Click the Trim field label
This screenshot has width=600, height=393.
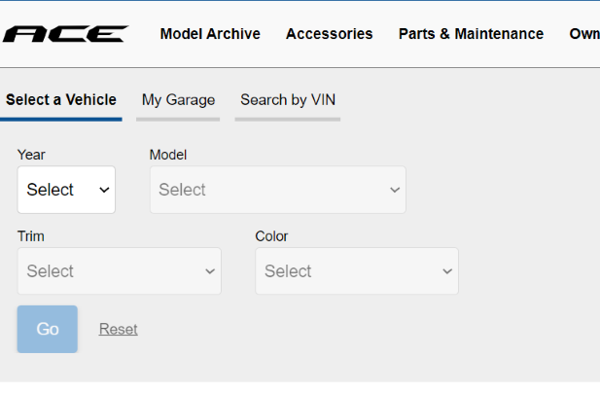tap(30, 236)
